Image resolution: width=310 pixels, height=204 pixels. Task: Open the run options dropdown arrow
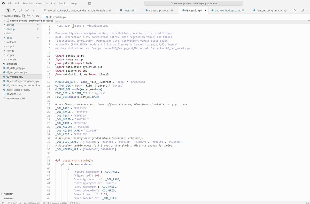[x=298, y=10]
